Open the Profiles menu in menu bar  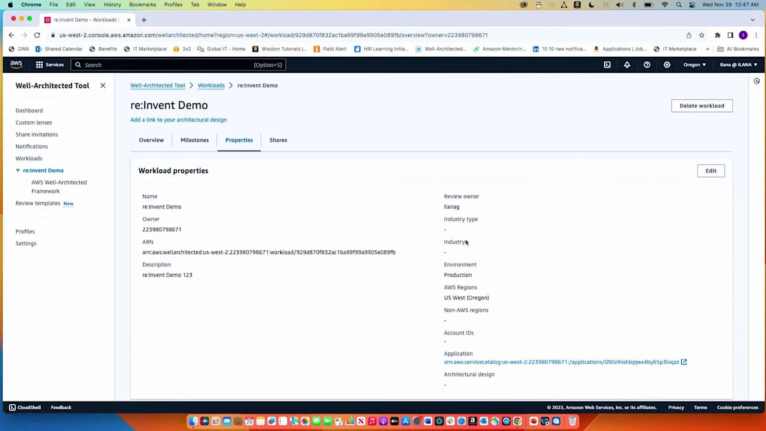click(173, 4)
